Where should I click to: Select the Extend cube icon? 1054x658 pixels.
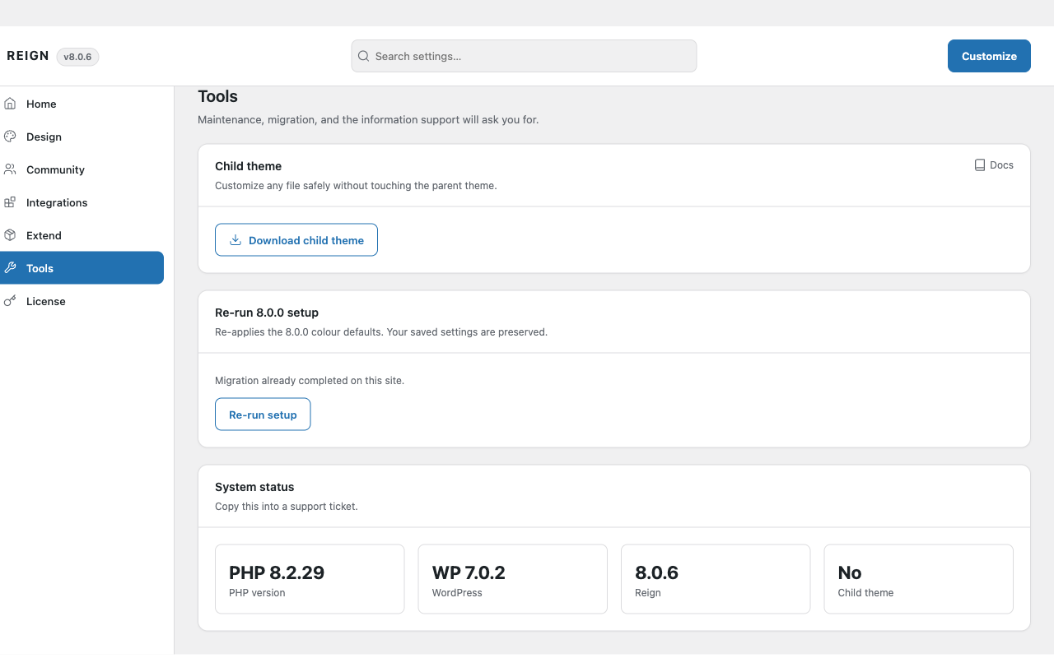click(x=10, y=235)
